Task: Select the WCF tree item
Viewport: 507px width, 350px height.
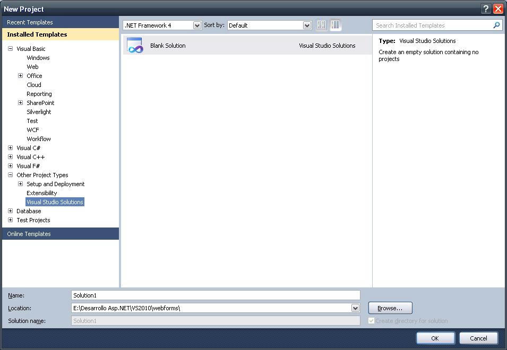Action: (x=33, y=130)
